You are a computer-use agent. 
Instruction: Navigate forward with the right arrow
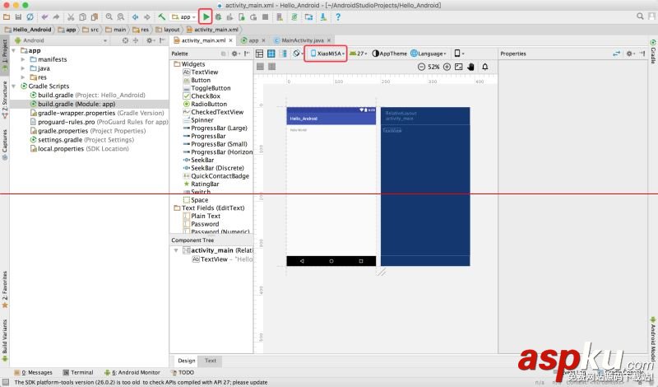pyautogui.click(x=147, y=16)
